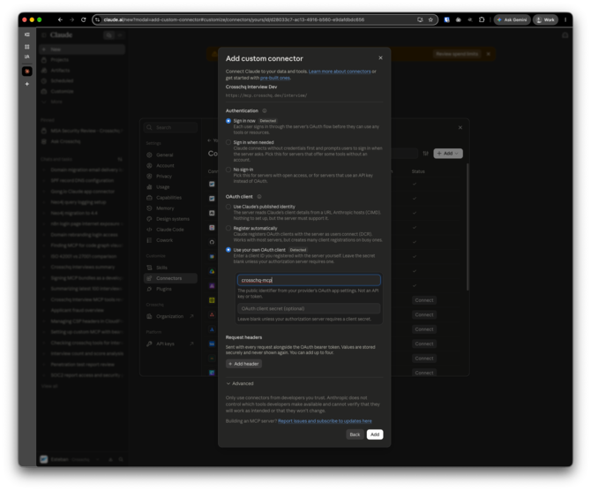Click the Google Drive connector icon

[x=212, y=271]
